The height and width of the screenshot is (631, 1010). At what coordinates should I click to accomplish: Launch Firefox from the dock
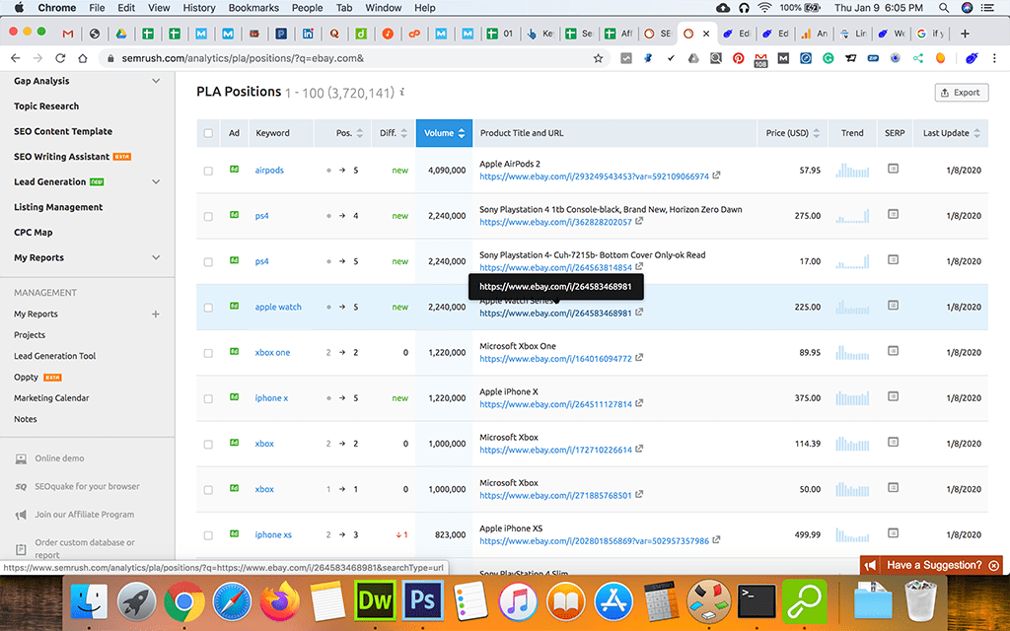tap(279, 600)
